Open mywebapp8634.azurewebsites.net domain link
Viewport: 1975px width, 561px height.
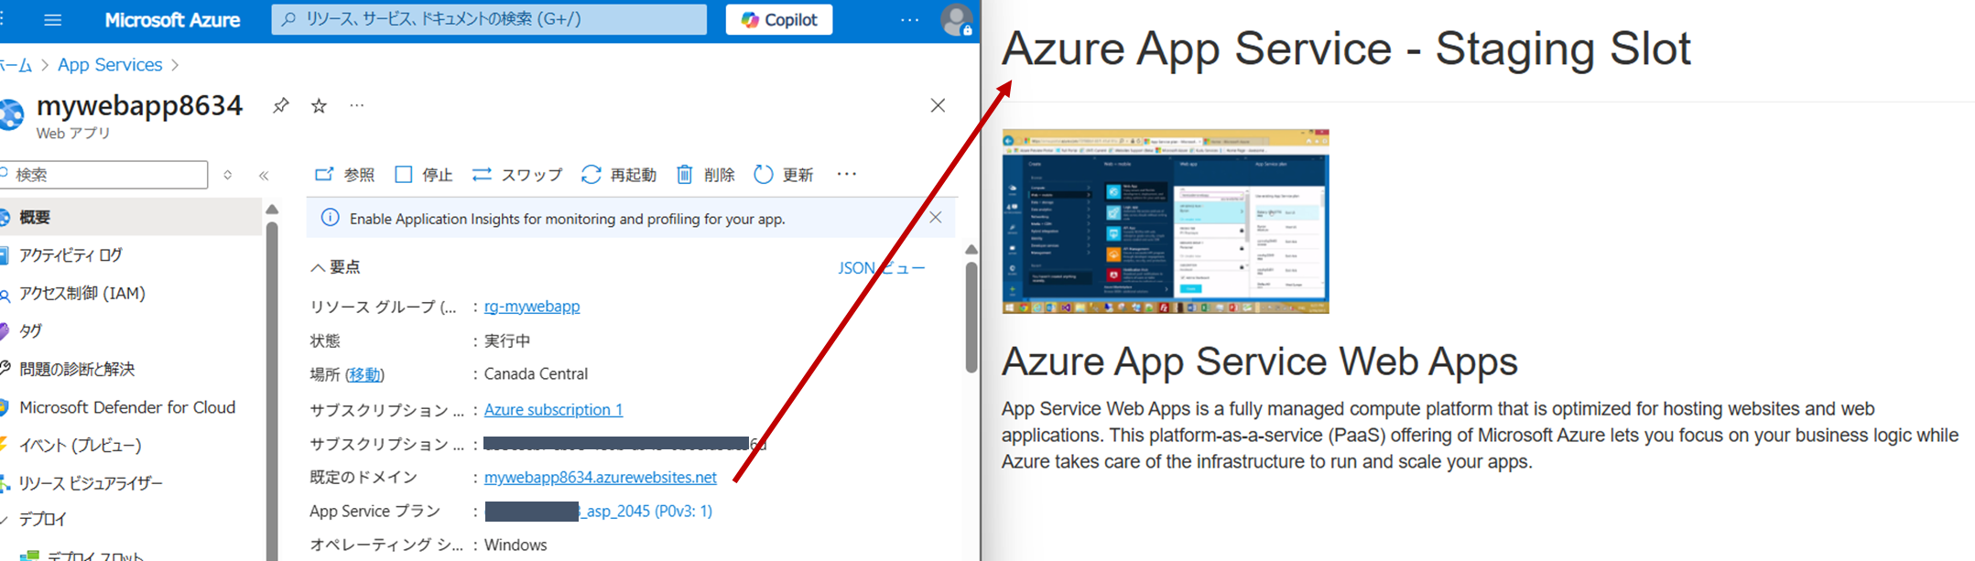tap(601, 477)
